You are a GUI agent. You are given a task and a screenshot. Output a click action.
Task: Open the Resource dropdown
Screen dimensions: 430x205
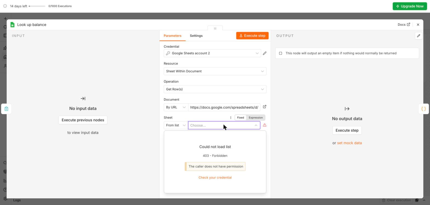click(215, 71)
